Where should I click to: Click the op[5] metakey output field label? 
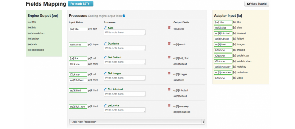(x=181, y=107)
